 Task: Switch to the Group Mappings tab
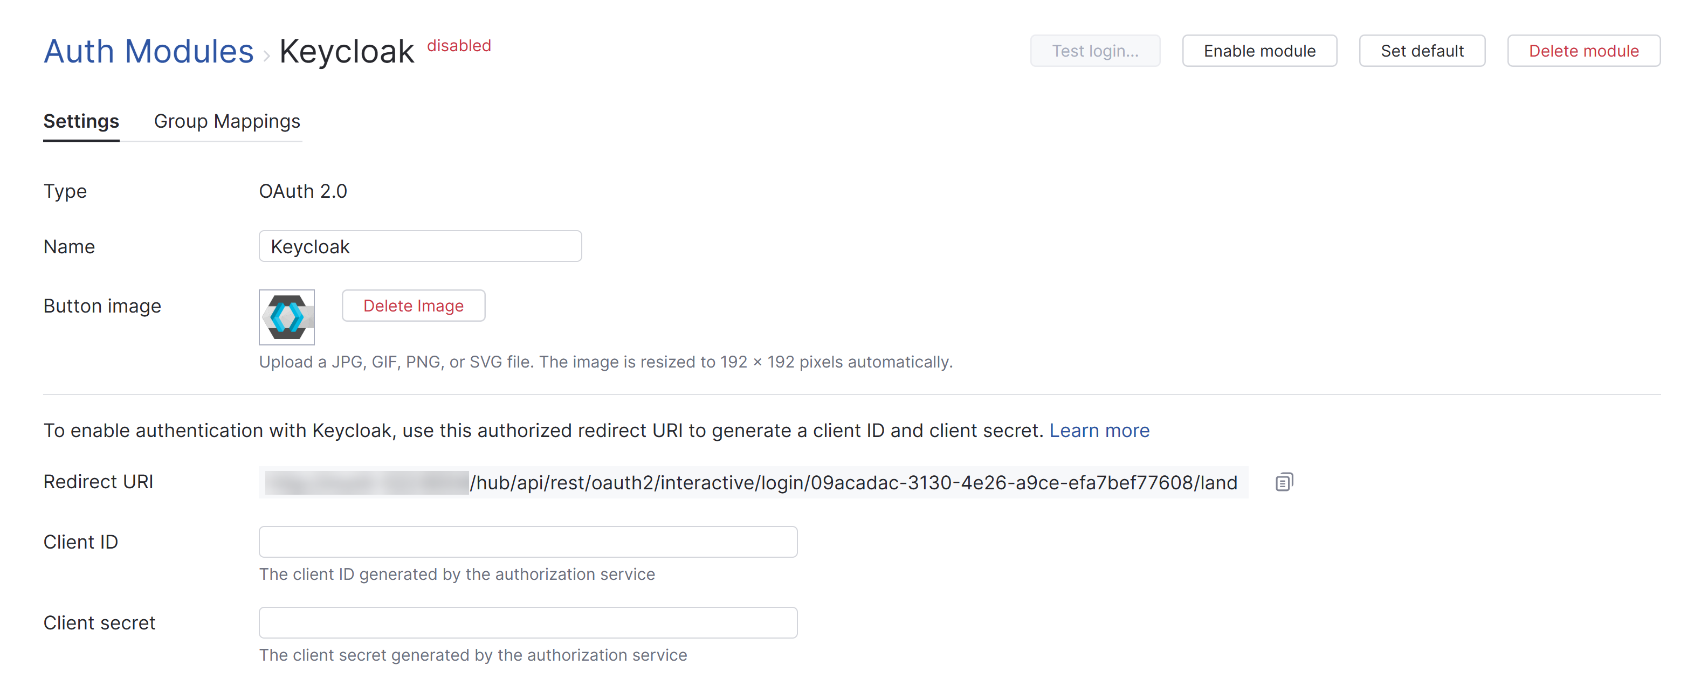226,121
